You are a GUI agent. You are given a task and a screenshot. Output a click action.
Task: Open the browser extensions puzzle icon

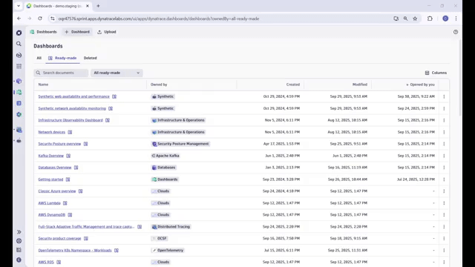[430, 19]
